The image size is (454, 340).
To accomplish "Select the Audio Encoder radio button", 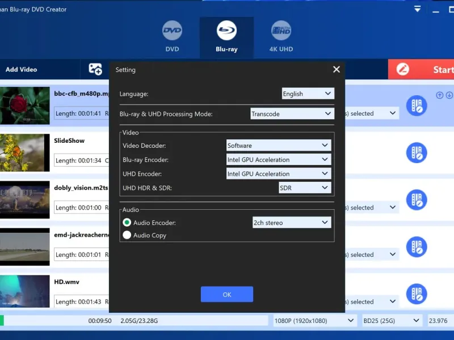I will coord(127,222).
